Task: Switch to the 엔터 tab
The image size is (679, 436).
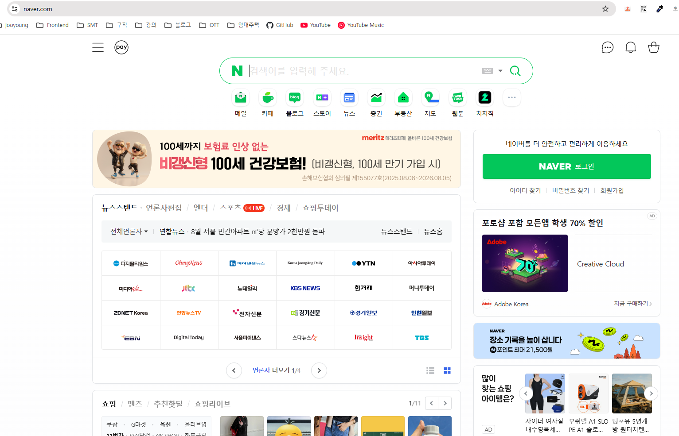Action: click(201, 208)
